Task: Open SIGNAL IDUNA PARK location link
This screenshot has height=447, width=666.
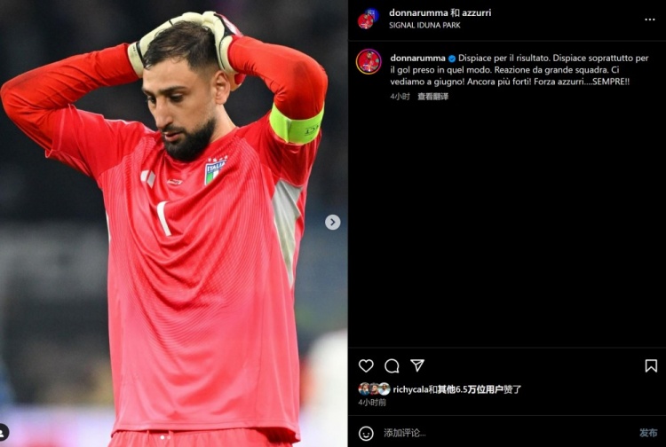Action: (x=424, y=25)
